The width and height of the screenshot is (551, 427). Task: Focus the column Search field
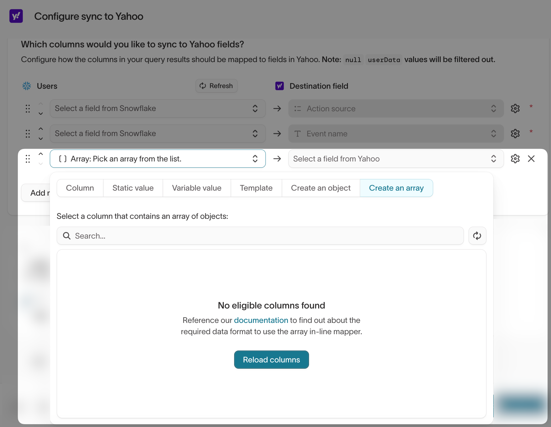[260, 236]
